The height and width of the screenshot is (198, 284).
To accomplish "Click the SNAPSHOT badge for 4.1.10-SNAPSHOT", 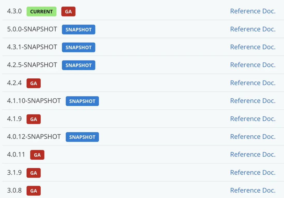I will click(x=82, y=101).
